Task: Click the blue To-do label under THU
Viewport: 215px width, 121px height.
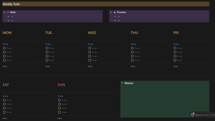Action: pos(133,44)
